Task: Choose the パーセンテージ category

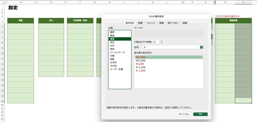Action: [x=116, y=52]
